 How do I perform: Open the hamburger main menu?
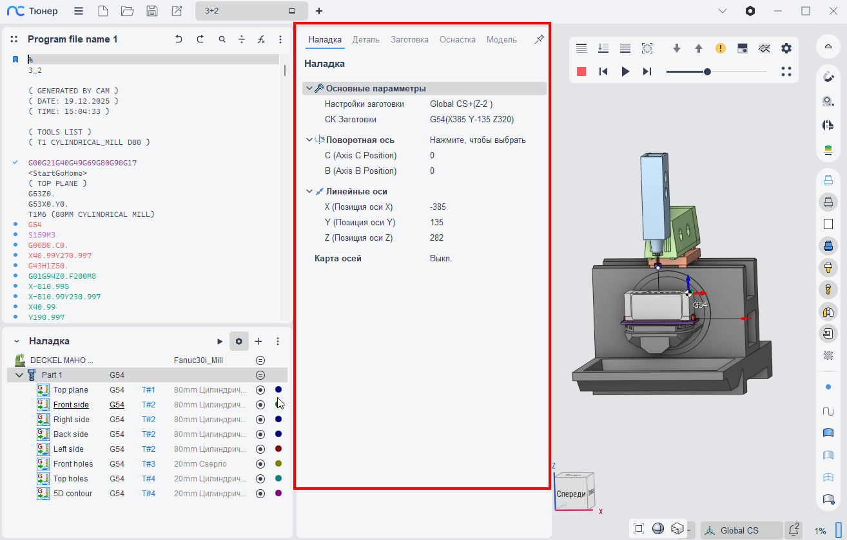78,11
